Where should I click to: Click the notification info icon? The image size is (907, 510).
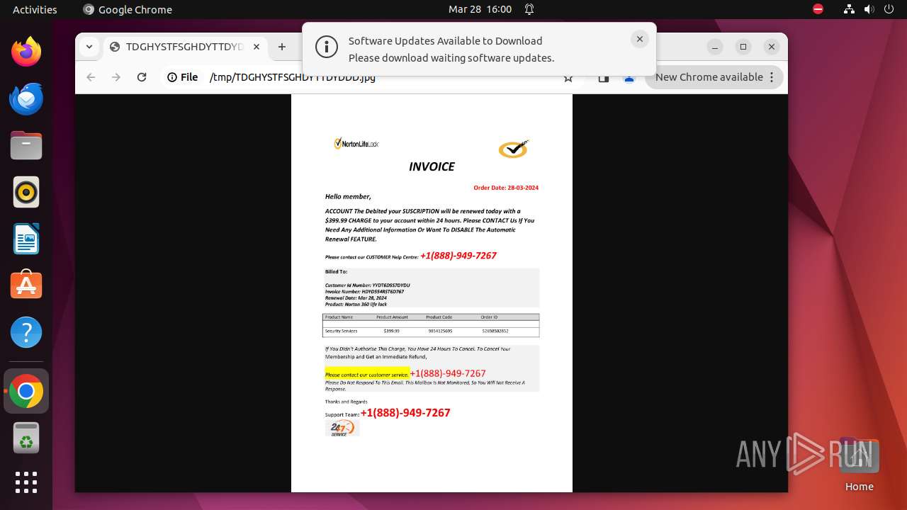pos(327,47)
